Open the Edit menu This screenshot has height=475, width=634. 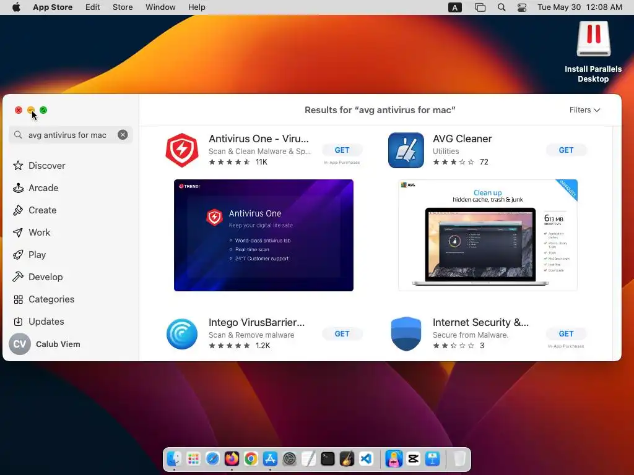[x=93, y=7]
